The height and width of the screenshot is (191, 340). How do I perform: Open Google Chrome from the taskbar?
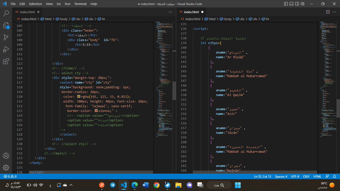click(x=156, y=185)
